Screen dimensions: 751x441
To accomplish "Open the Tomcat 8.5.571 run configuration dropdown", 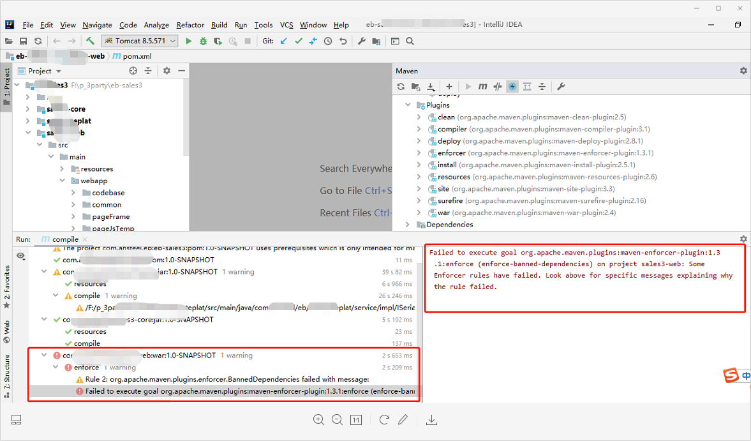I will coord(140,41).
